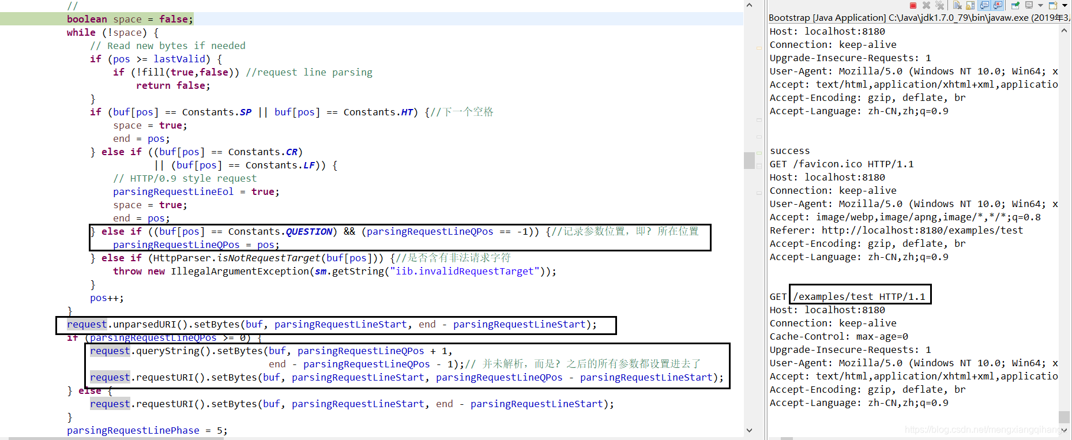Click the '// HTTP/0.9 style request' comment

185,178
